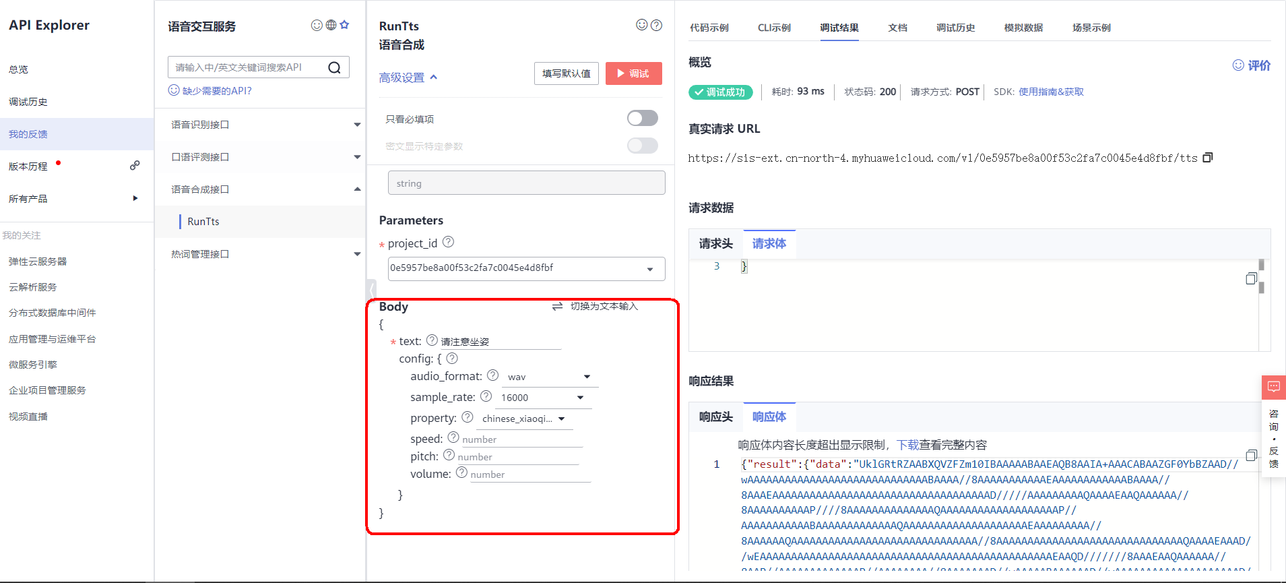
Task: Click the globe icon beside 语音交互服务
Action: click(x=331, y=25)
